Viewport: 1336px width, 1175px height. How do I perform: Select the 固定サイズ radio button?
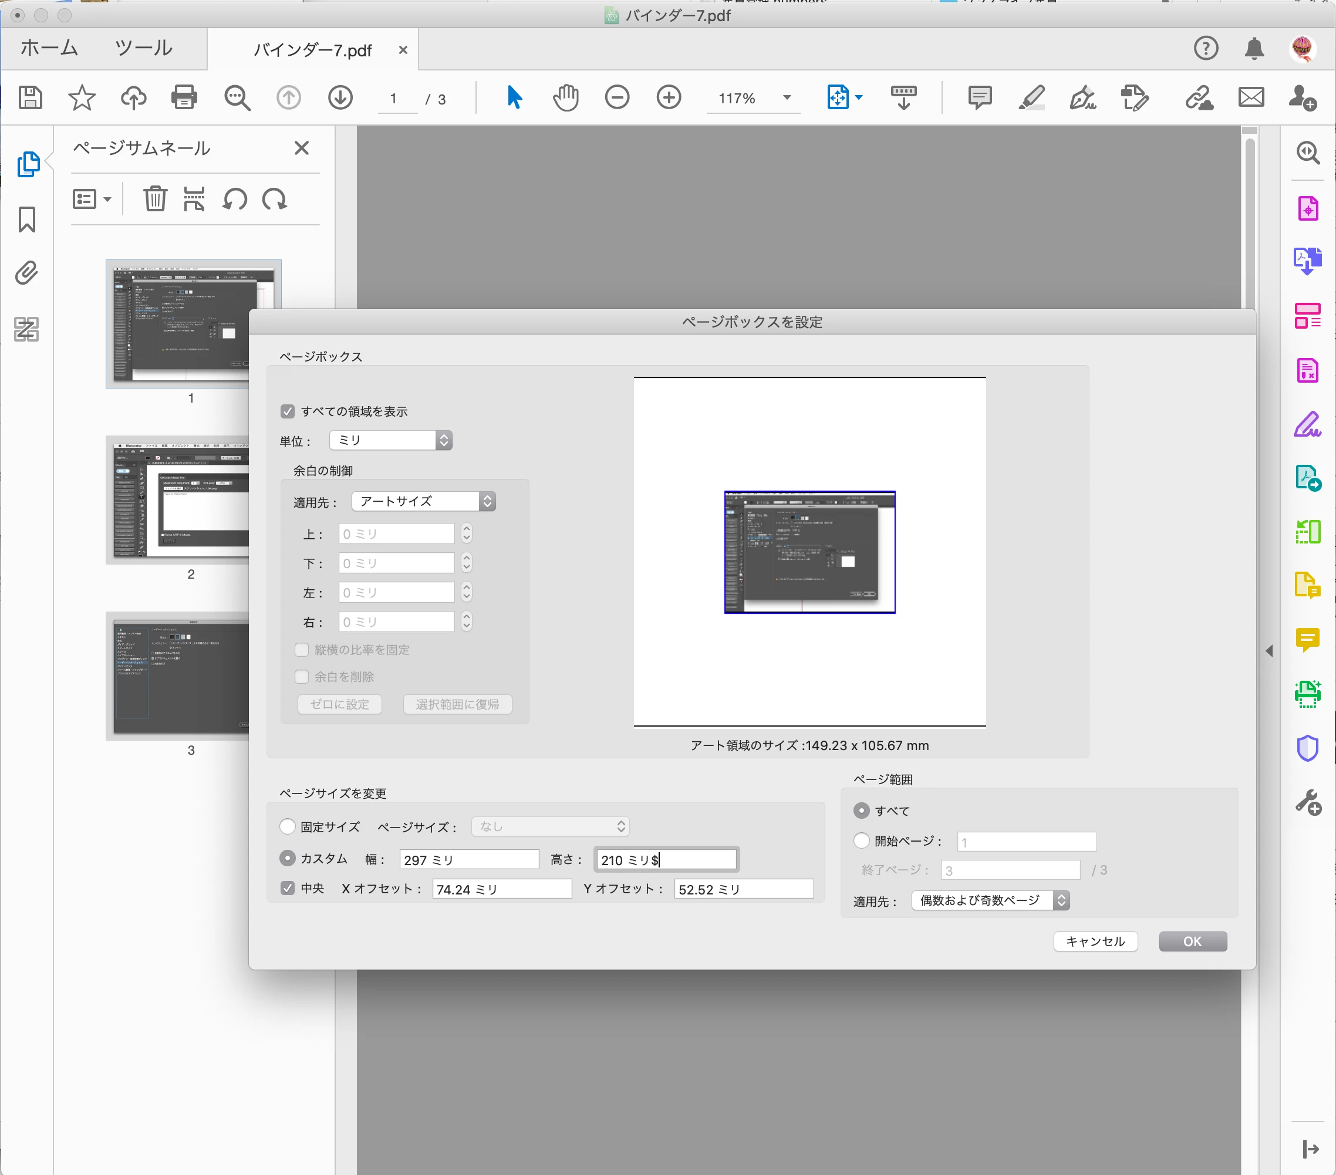click(288, 826)
